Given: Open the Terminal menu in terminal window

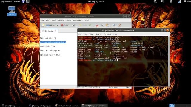Looking at the screenshot, I should coord(107,34).
